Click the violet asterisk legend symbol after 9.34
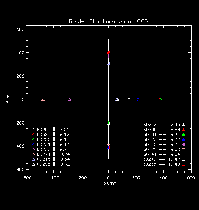This screenshot has height=210, width=199. 183,144
